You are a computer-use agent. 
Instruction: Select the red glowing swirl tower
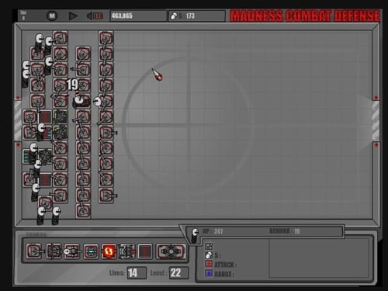pos(109,251)
